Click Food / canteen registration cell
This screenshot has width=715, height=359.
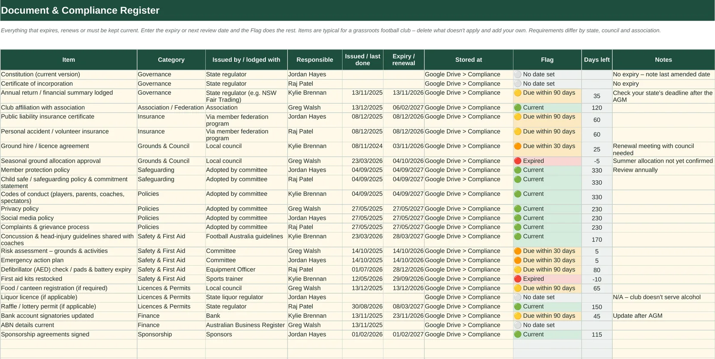[x=68, y=288]
